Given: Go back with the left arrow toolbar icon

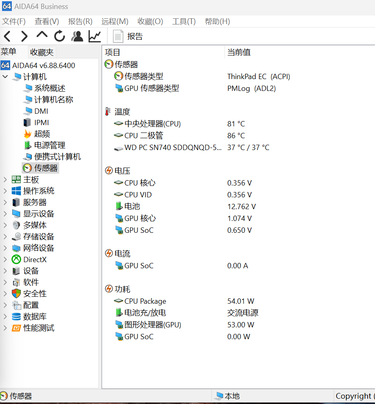Looking at the screenshot, I should click(7, 36).
